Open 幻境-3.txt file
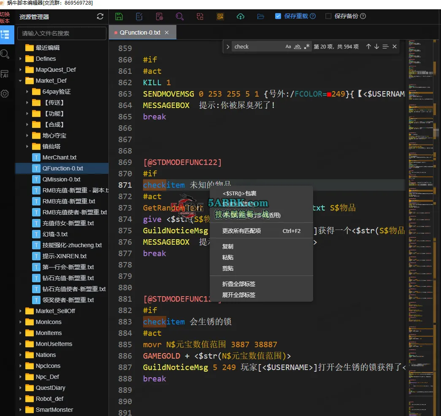The height and width of the screenshot is (416, 441). pyautogui.click(x=55, y=234)
